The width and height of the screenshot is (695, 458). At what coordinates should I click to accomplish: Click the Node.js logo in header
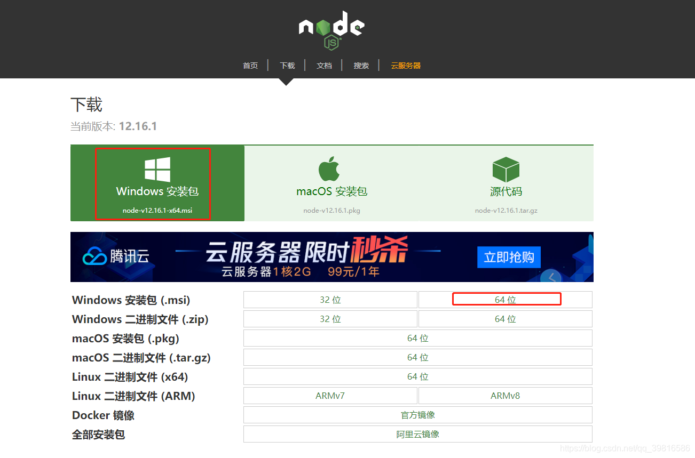coord(331,31)
